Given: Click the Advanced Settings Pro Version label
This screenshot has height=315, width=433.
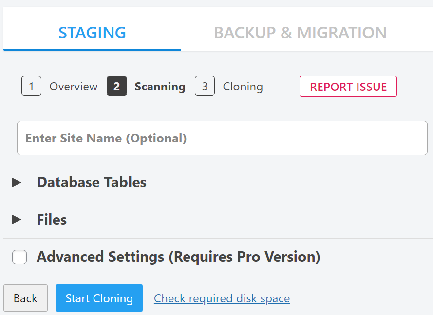Looking at the screenshot, I should (178, 257).
